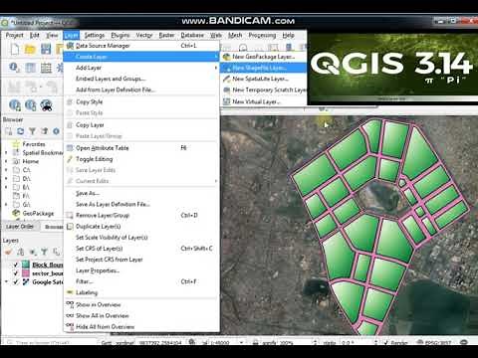
Task: Click the New Project page icon
Action: pos(15,49)
